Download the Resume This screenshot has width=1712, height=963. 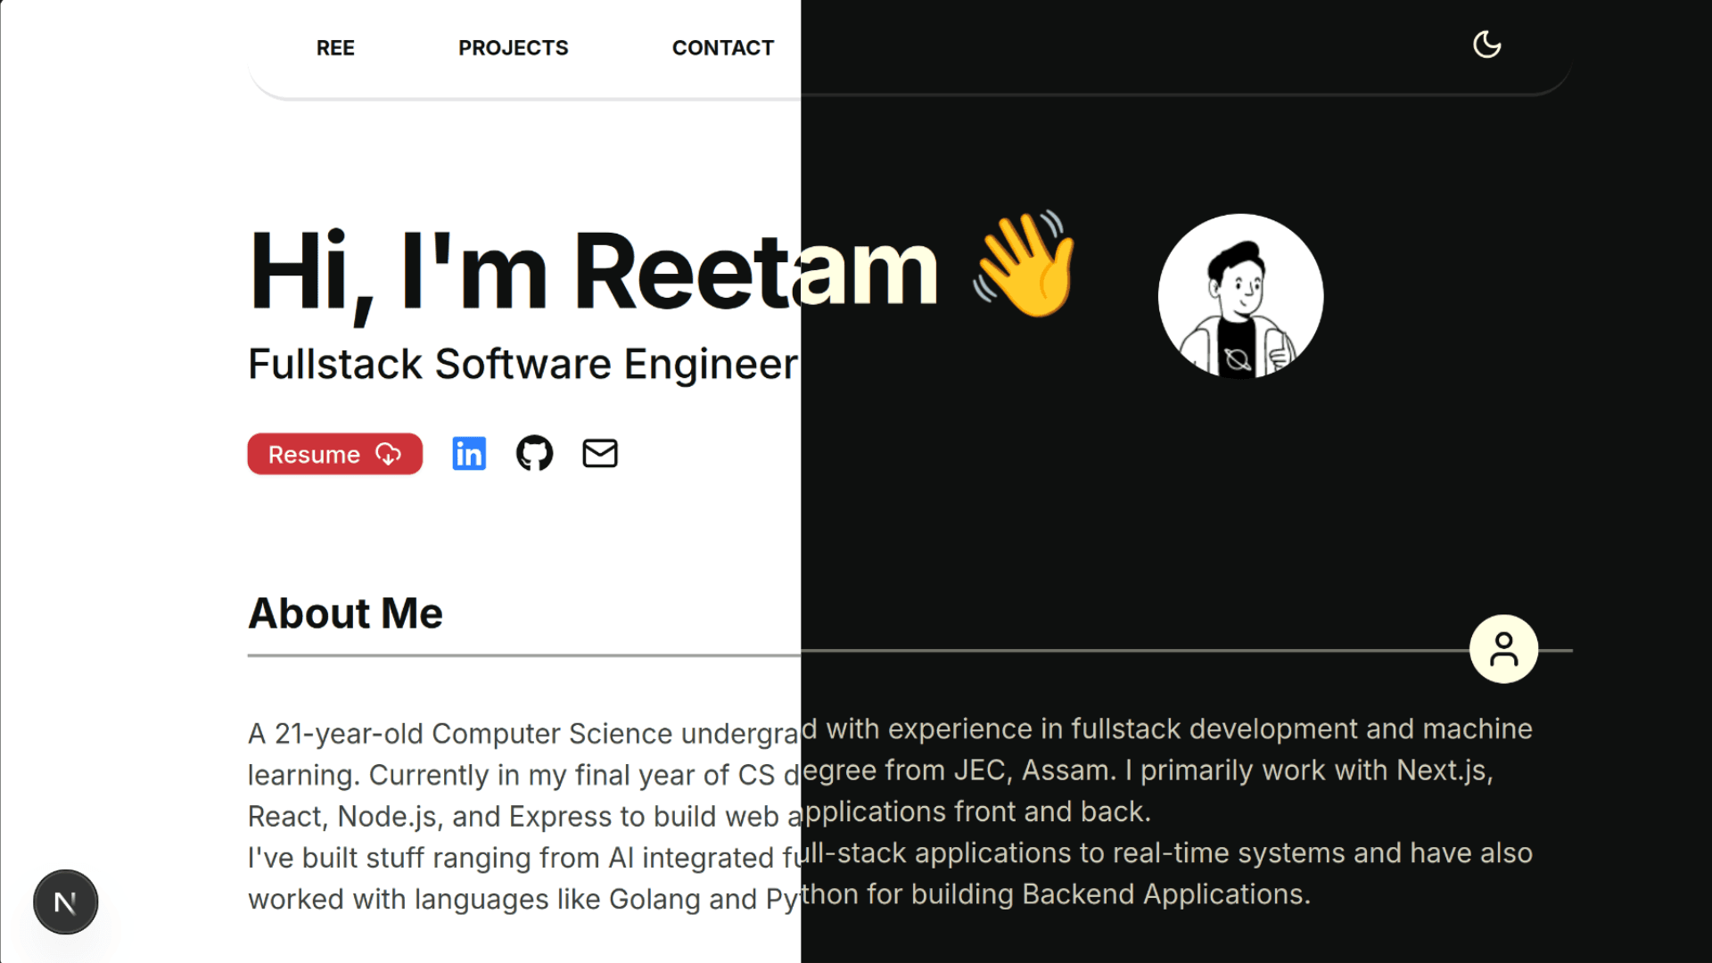[334, 454]
